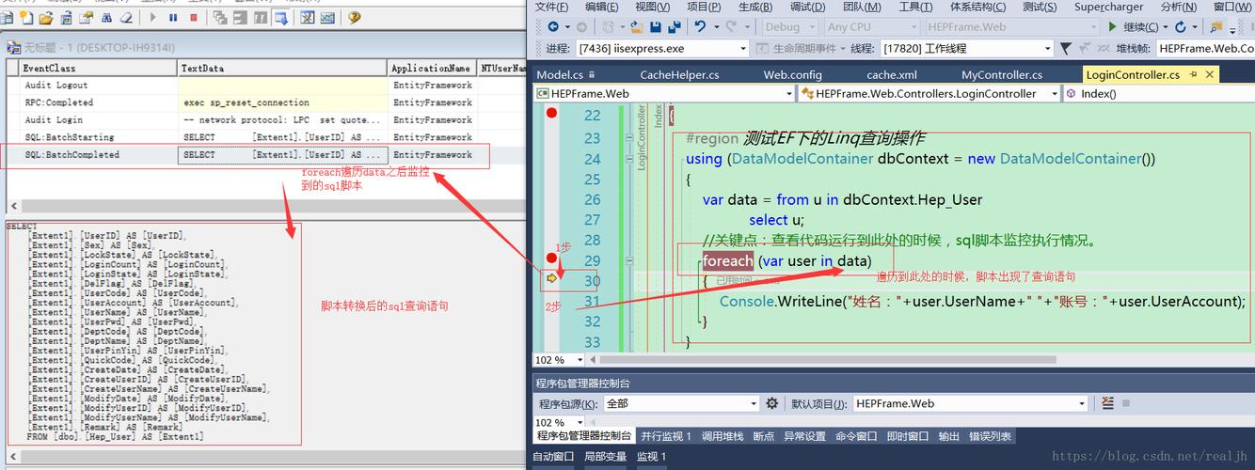Pause the selected trace in Profiler

click(173, 18)
